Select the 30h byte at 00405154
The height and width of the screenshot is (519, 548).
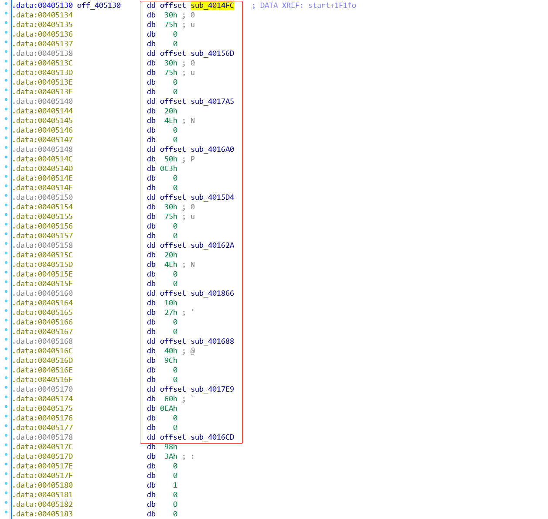(171, 207)
